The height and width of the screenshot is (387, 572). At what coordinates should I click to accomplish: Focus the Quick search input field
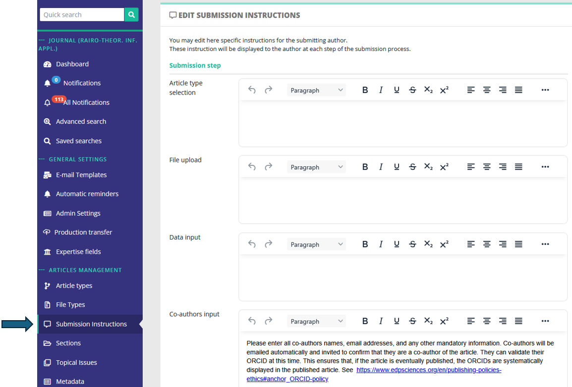[82, 14]
